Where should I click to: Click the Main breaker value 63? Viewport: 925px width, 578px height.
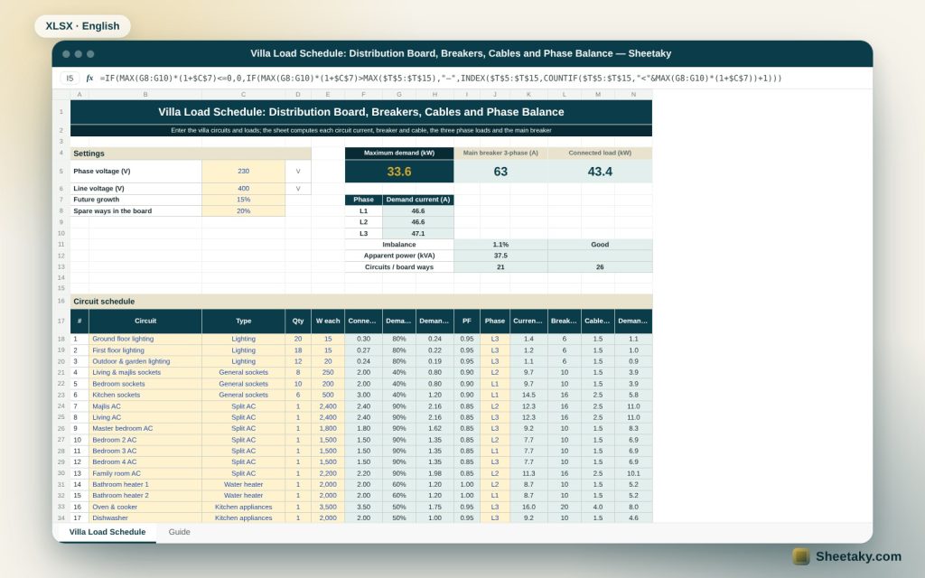[500, 172]
